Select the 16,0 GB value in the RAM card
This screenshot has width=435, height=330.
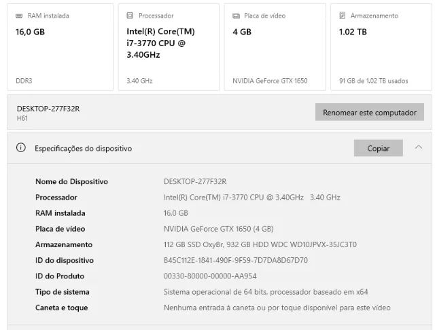[30, 31]
